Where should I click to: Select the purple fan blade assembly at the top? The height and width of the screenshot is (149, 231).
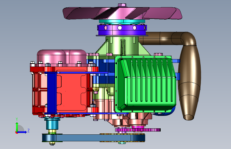click(122, 13)
